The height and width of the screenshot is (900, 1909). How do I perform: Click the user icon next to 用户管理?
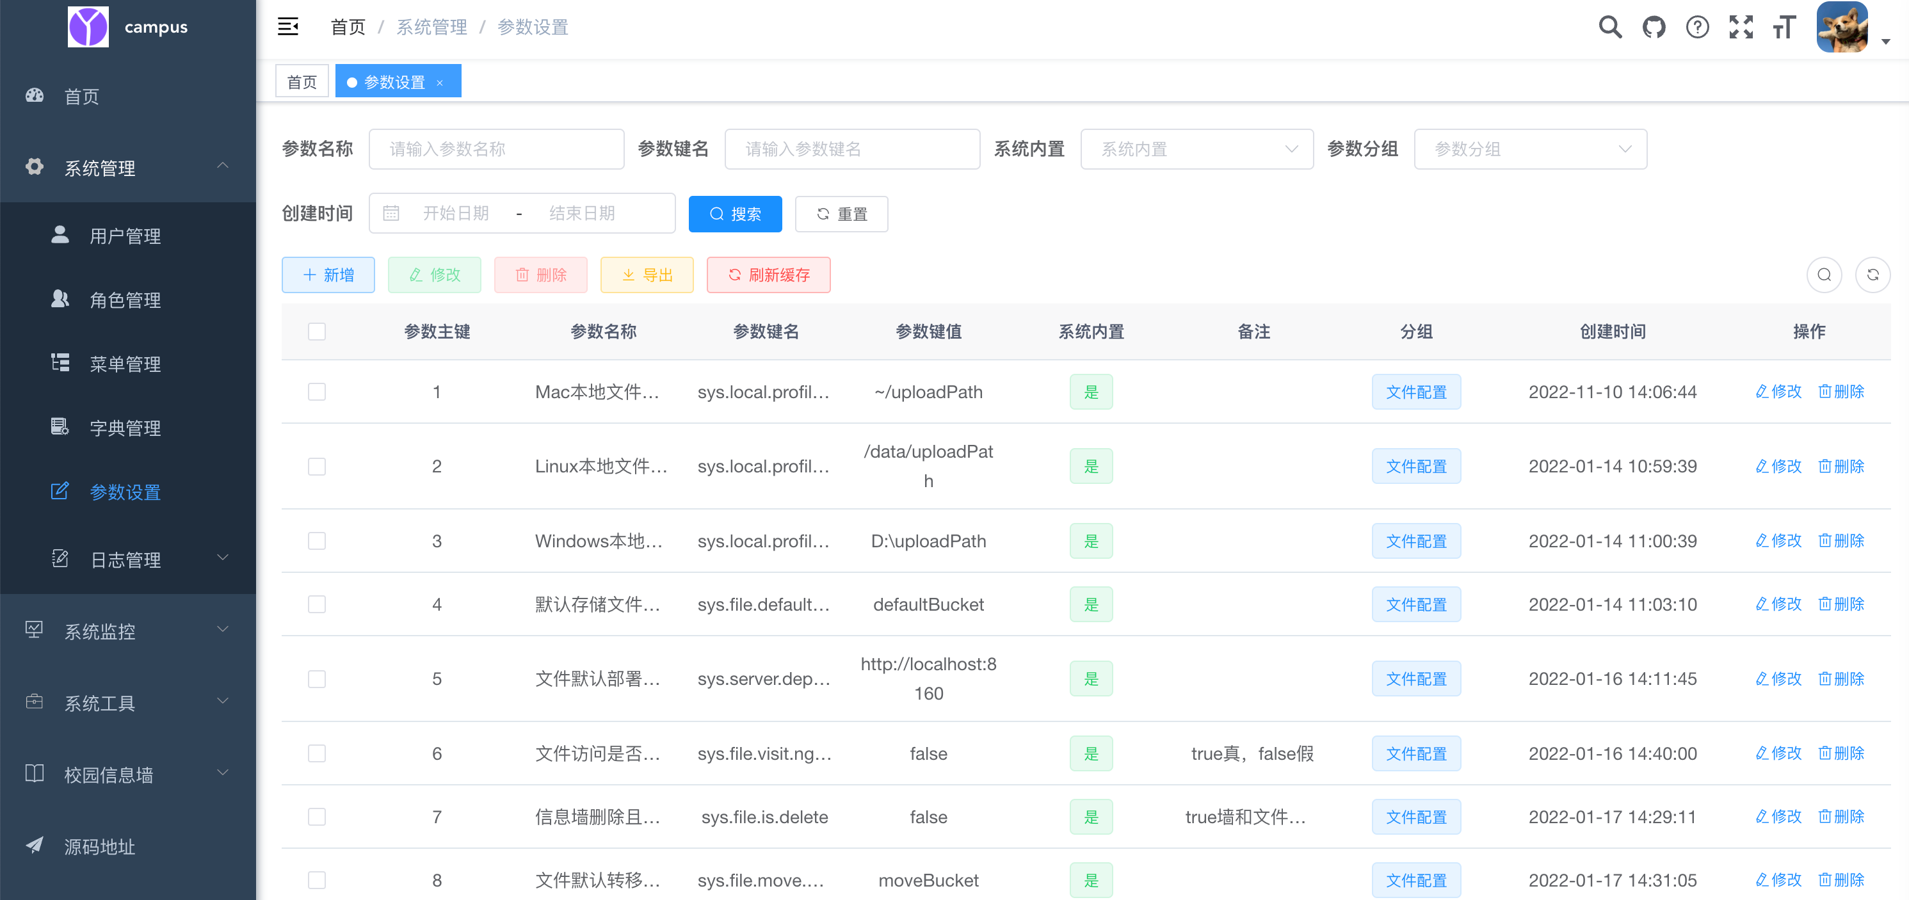click(60, 235)
